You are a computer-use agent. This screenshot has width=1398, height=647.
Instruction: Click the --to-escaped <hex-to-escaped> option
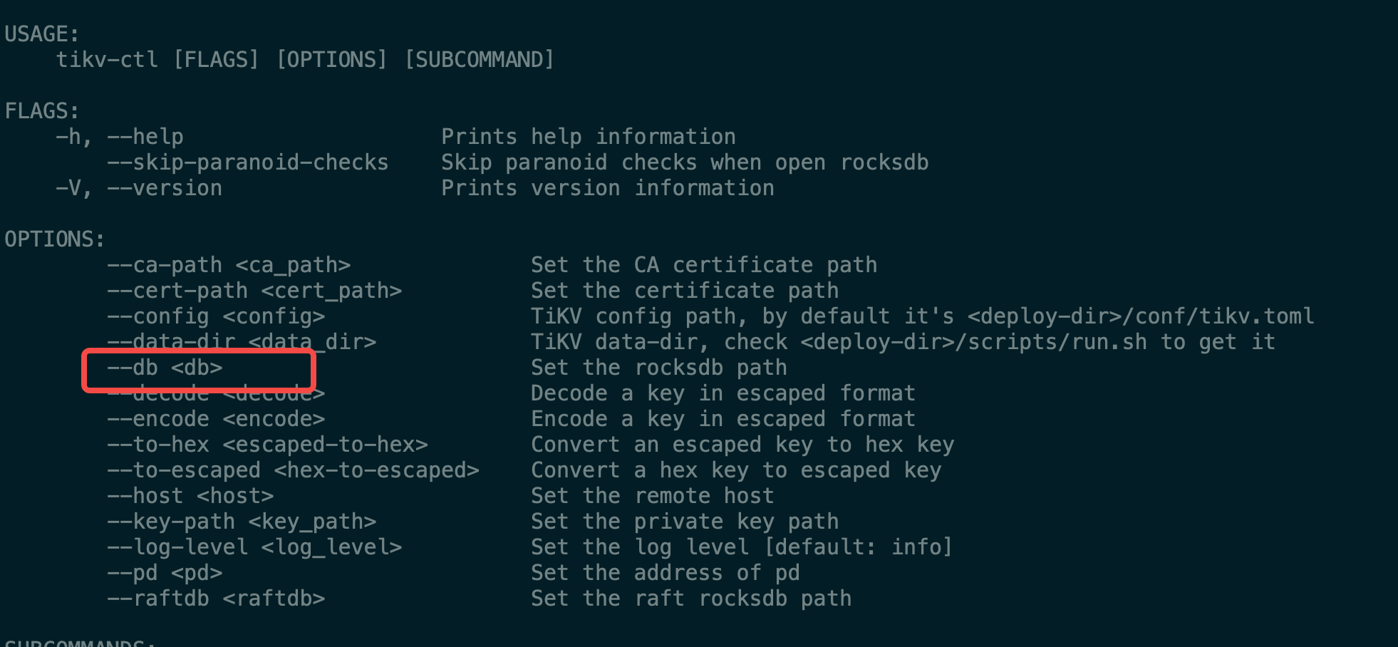tap(293, 470)
